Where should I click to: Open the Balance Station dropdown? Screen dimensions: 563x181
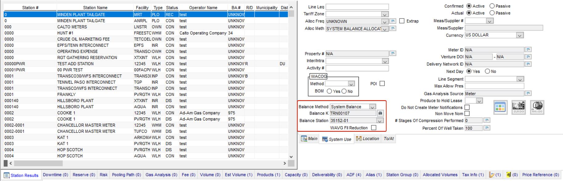point(380,121)
